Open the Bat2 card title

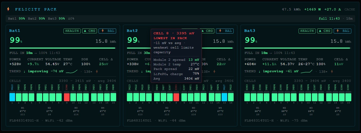(132, 31)
